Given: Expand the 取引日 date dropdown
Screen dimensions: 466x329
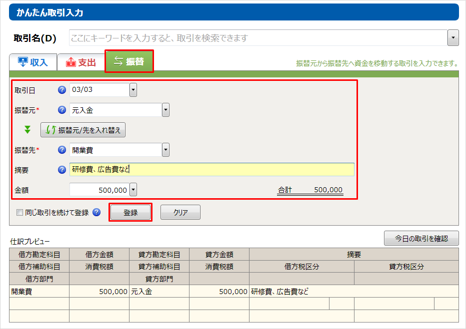Looking at the screenshot, I should [133, 90].
